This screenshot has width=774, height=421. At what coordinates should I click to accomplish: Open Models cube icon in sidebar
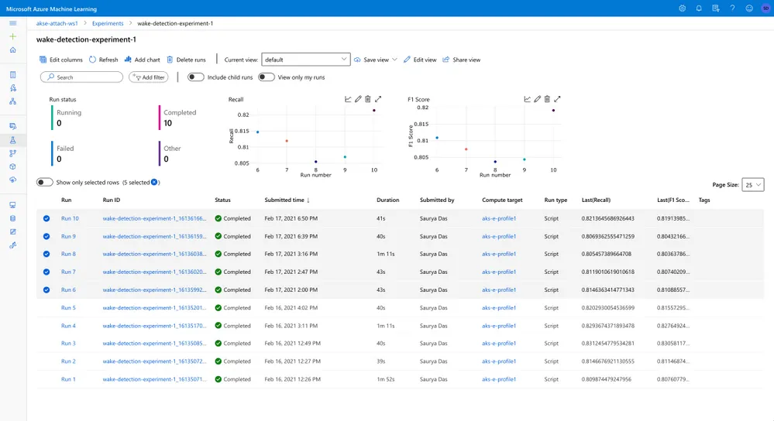[x=13, y=166]
